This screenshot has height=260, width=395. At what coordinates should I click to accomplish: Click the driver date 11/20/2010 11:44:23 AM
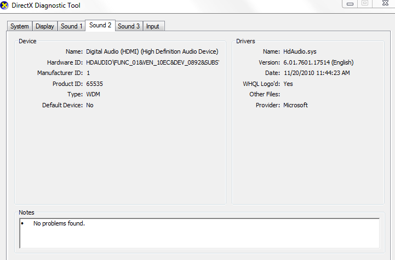[x=317, y=73]
